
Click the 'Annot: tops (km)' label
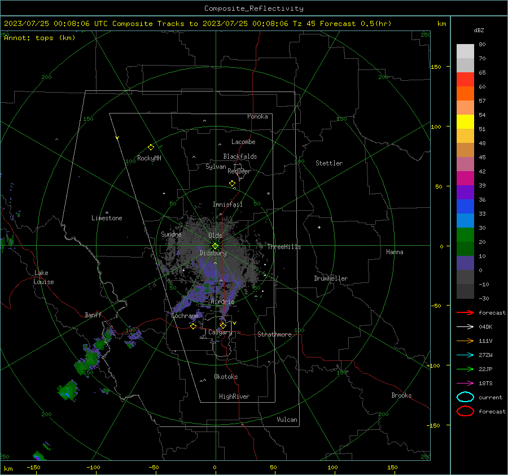(x=40, y=38)
